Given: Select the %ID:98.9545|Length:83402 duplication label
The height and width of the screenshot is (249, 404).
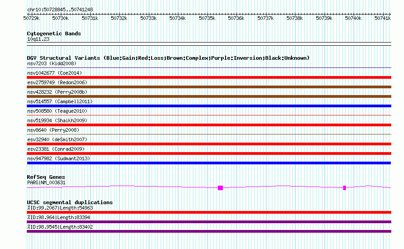Looking at the screenshot, I should (60, 227).
